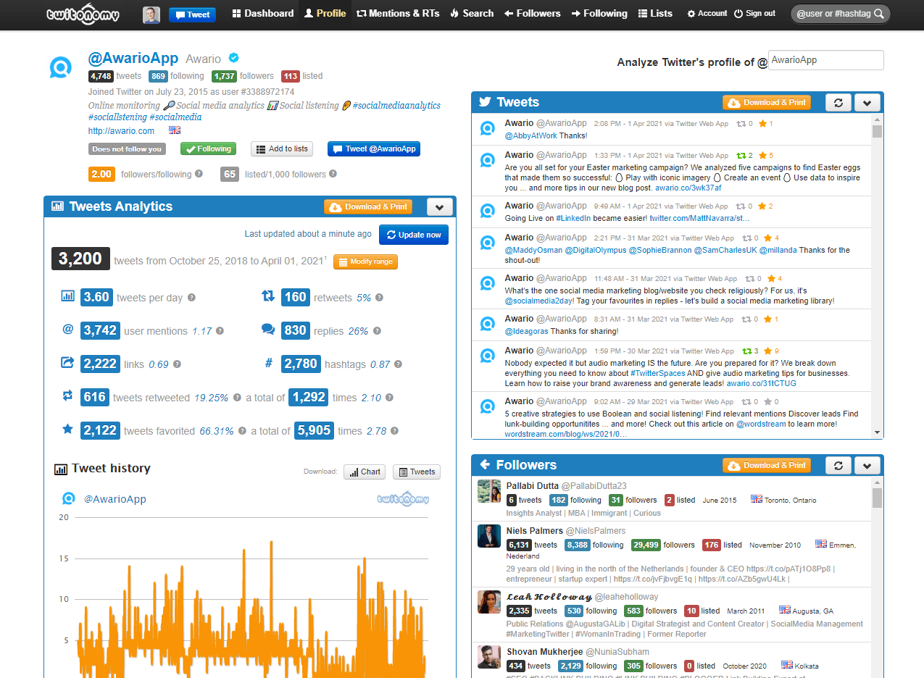Image resolution: width=924 pixels, height=678 pixels.
Task: Toggle the green Following button to unfollow
Action: coord(208,148)
